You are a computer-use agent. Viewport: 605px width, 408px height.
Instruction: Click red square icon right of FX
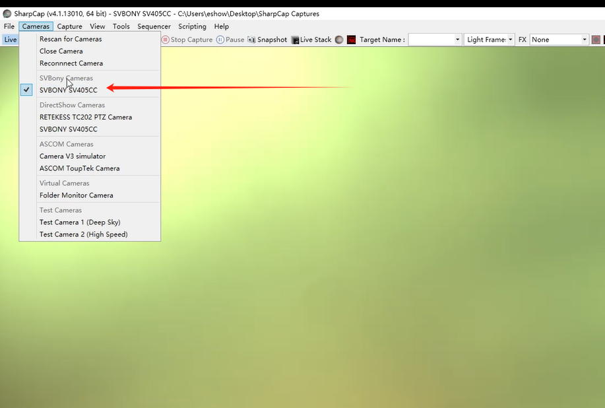[596, 40]
